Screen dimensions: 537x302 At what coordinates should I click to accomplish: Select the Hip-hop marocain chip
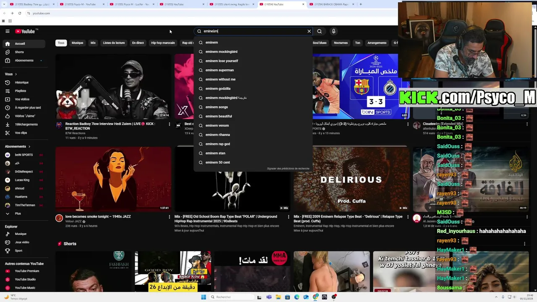point(163,43)
